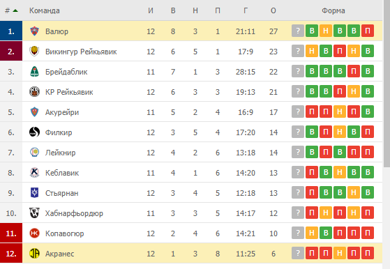Sort standings by the О points column
Screen dimensions: 390x269
pyautogui.click(x=273, y=10)
